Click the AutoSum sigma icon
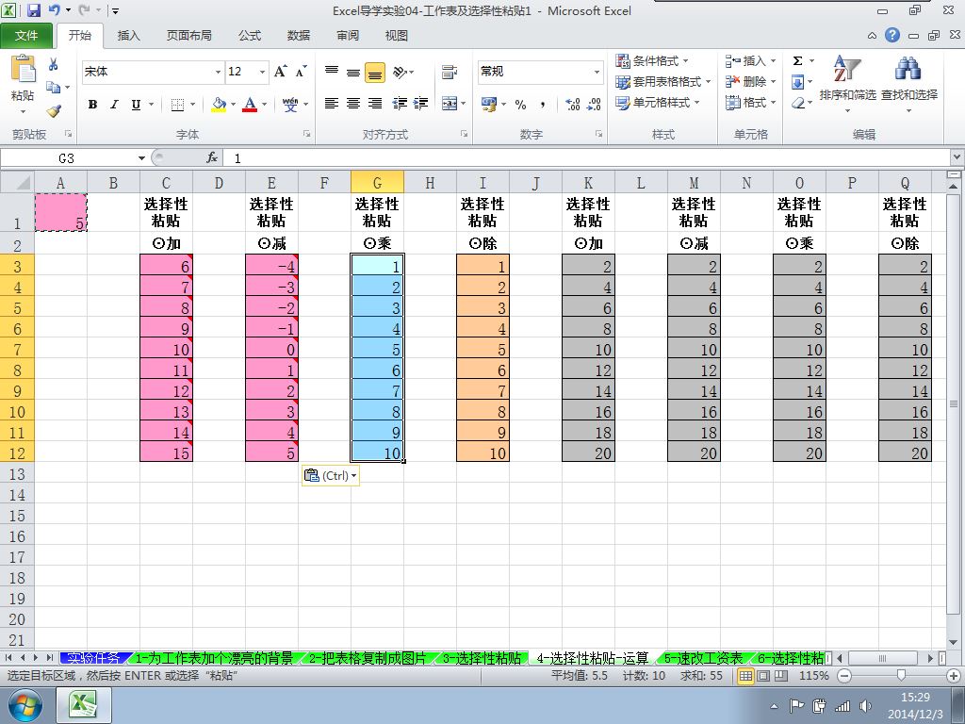965x724 pixels. point(797,61)
